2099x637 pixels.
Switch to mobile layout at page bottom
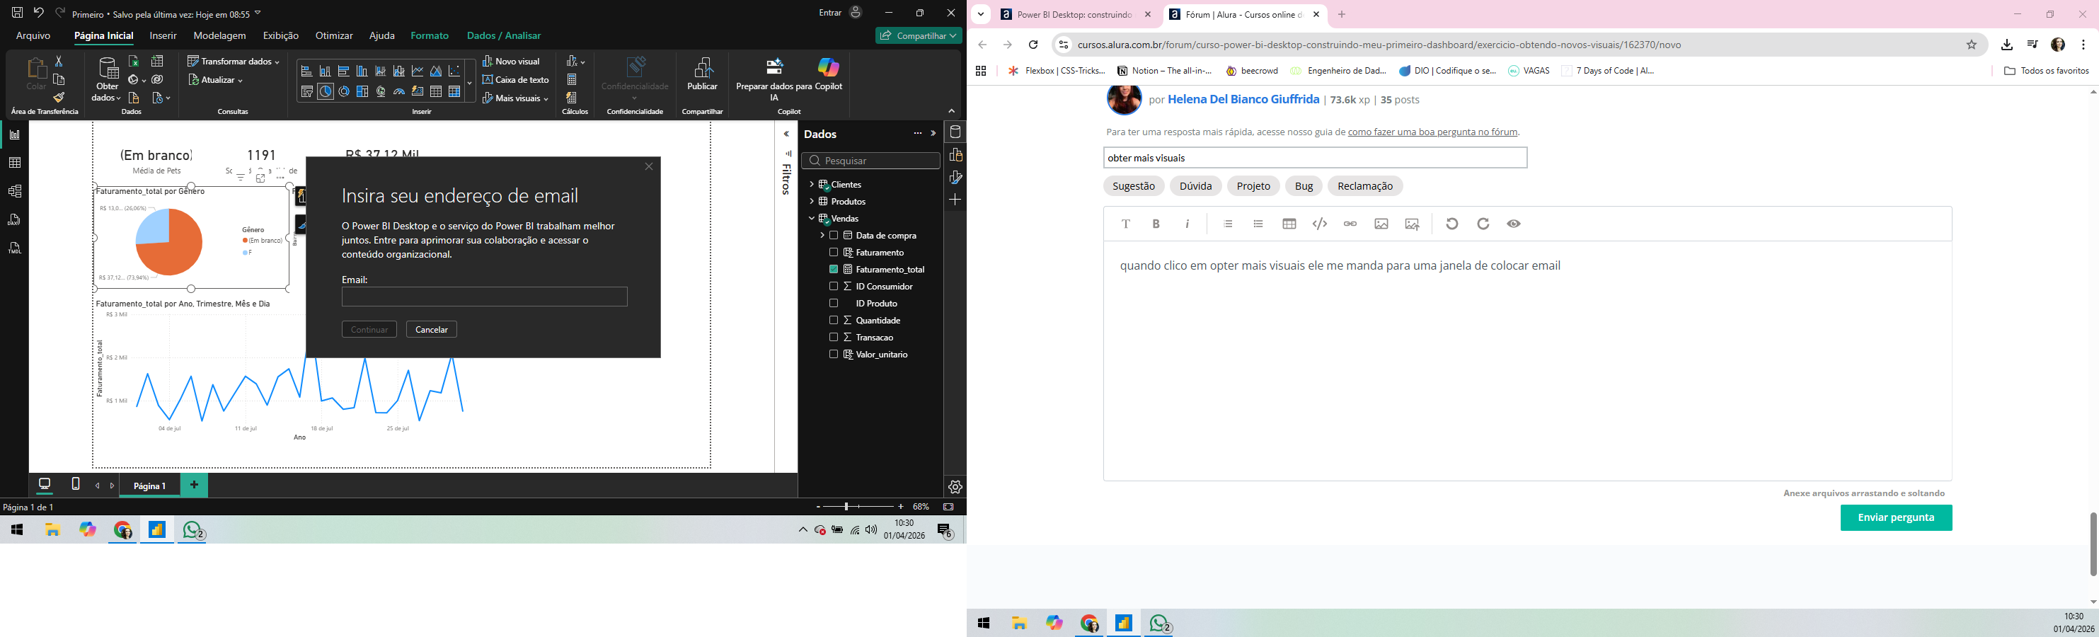[76, 484]
